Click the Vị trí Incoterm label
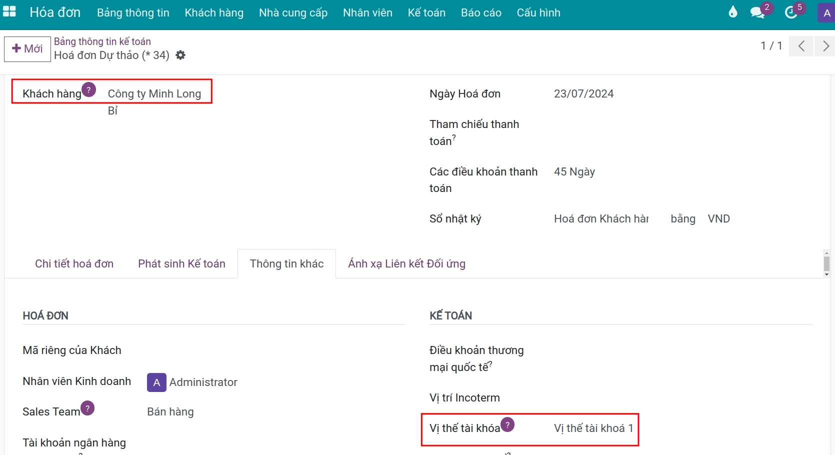Screen dimensions: 835x455 [x=464, y=397]
